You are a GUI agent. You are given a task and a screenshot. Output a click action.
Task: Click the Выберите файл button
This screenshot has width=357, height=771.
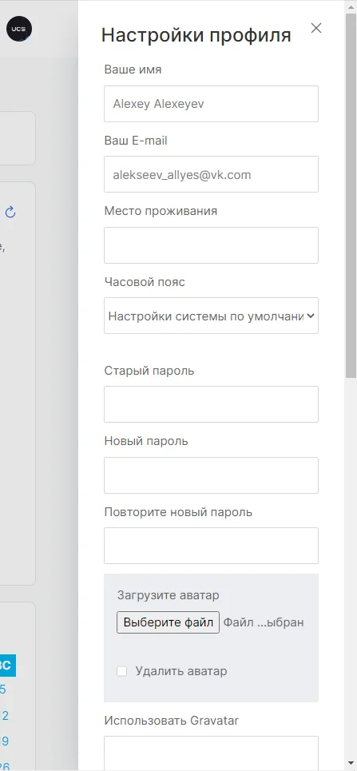(169, 622)
